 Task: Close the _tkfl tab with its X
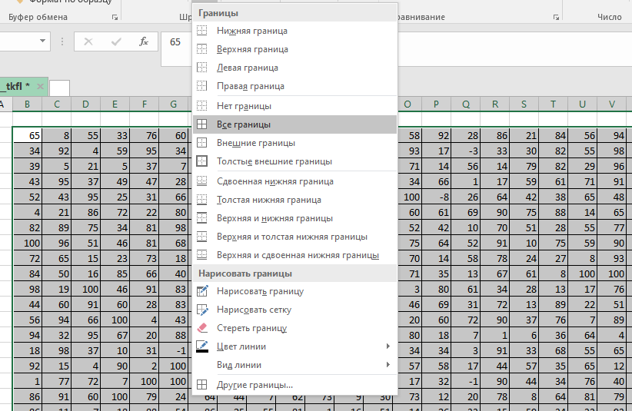[x=39, y=86]
